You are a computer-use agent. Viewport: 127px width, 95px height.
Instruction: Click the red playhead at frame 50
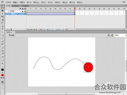(75, 9)
